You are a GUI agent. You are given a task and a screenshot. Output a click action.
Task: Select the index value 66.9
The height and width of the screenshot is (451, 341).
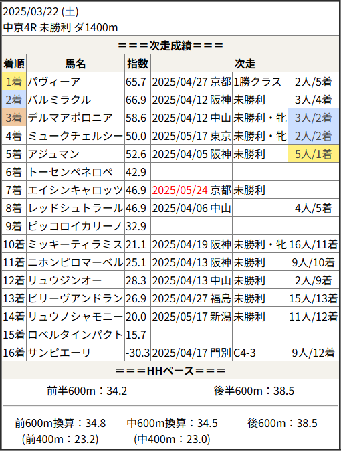coord(136,100)
